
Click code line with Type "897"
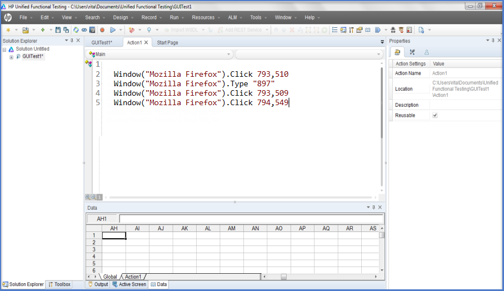[194, 83]
